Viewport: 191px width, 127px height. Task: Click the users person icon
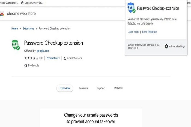coord(65,58)
